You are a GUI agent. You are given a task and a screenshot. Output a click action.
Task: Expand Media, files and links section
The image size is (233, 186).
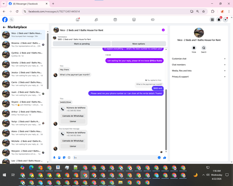199,71
